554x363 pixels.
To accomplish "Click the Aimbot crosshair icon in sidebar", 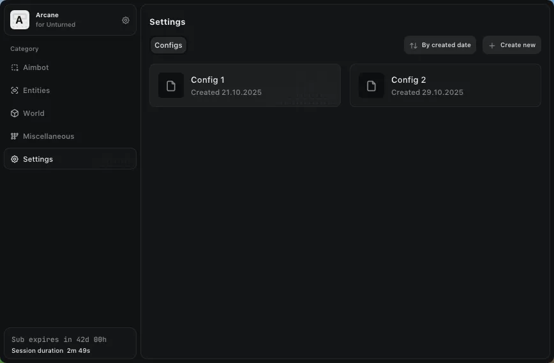I will [x=15, y=68].
